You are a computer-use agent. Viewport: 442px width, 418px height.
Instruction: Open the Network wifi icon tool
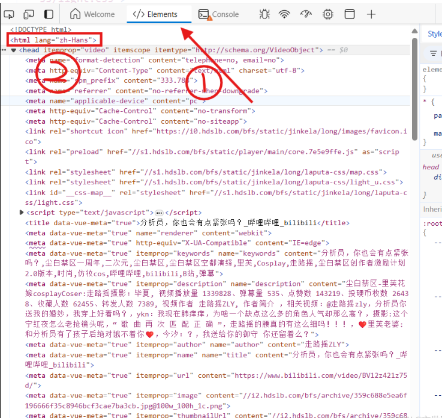tap(284, 14)
